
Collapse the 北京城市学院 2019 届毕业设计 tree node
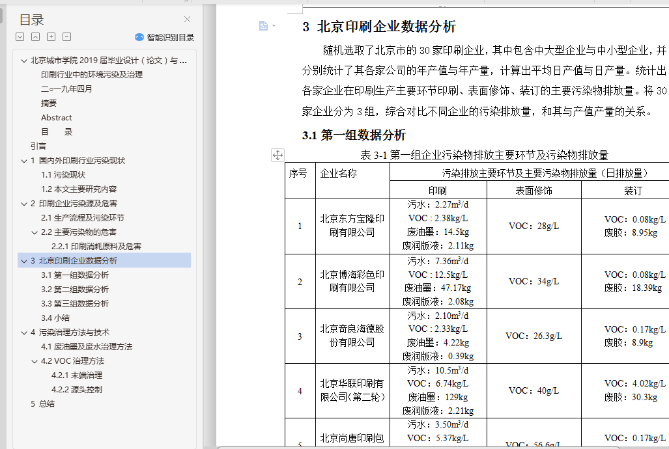click(24, 61)
